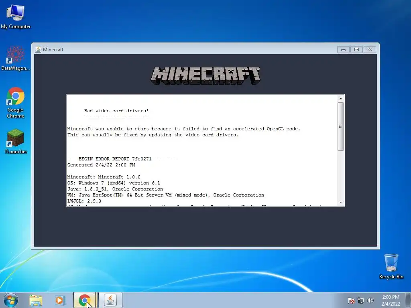The image size is (411, 308).
Task: Launch Windows Media Player from taskbar
Action: tap(60, 300)
